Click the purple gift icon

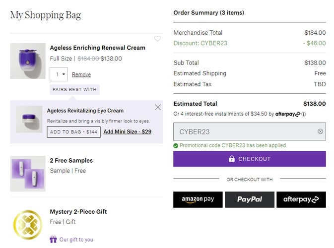[x=53, y=240]
